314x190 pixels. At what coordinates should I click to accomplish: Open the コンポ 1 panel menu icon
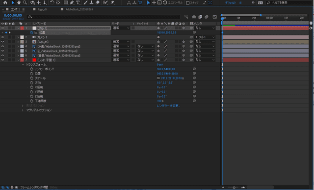pyautogui.click(x=24, y=9)
